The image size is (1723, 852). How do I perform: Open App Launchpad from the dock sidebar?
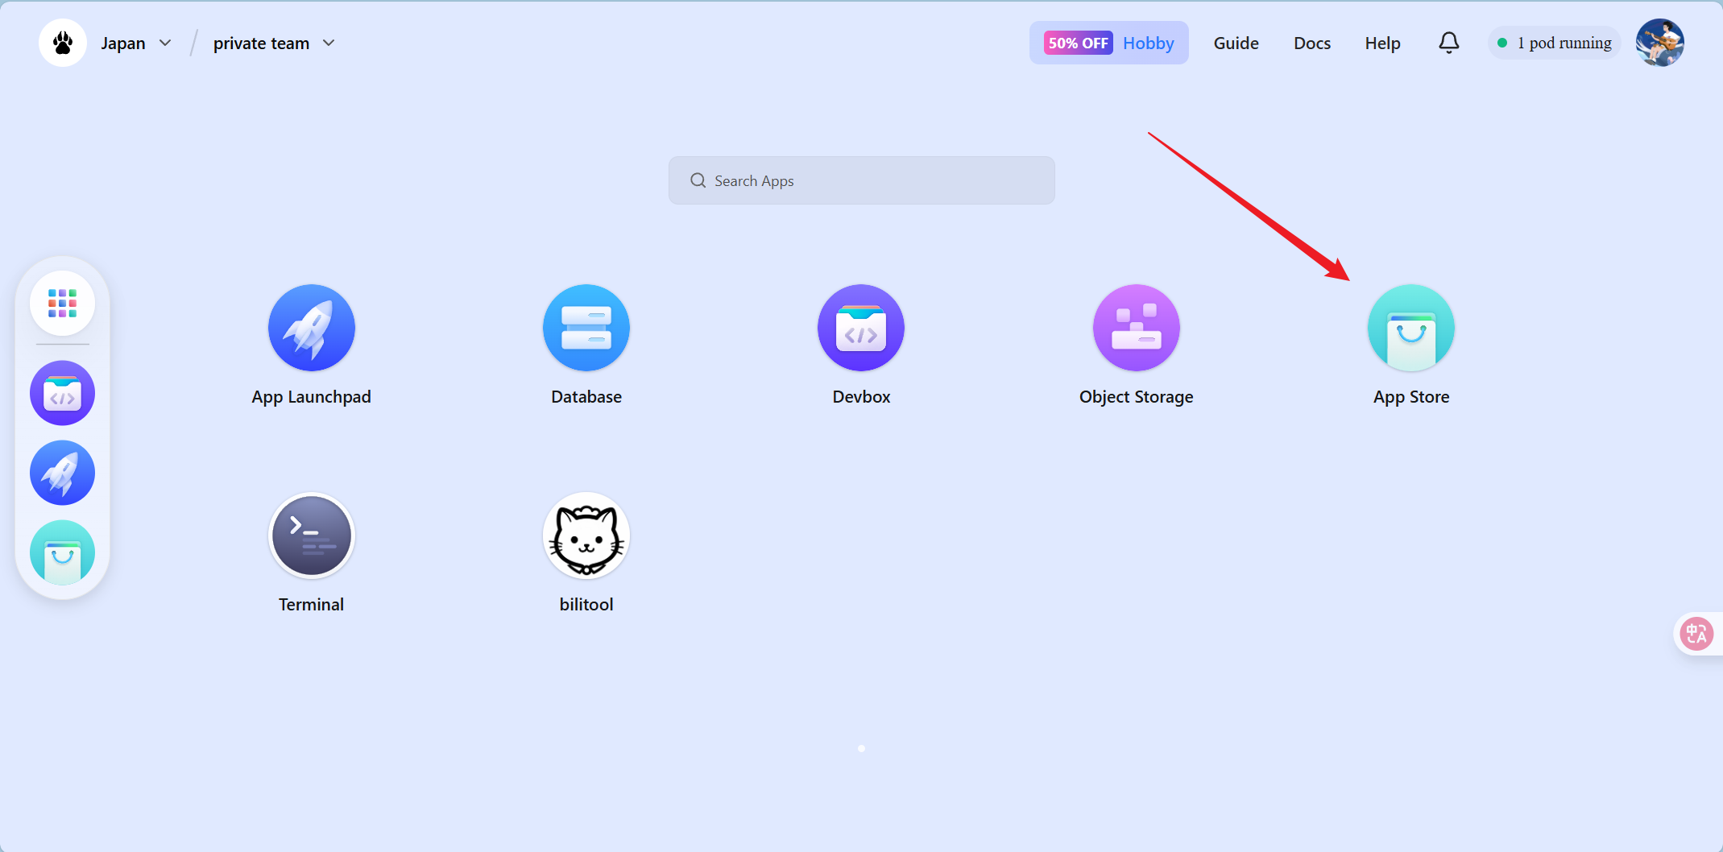[x=62, y=473]
